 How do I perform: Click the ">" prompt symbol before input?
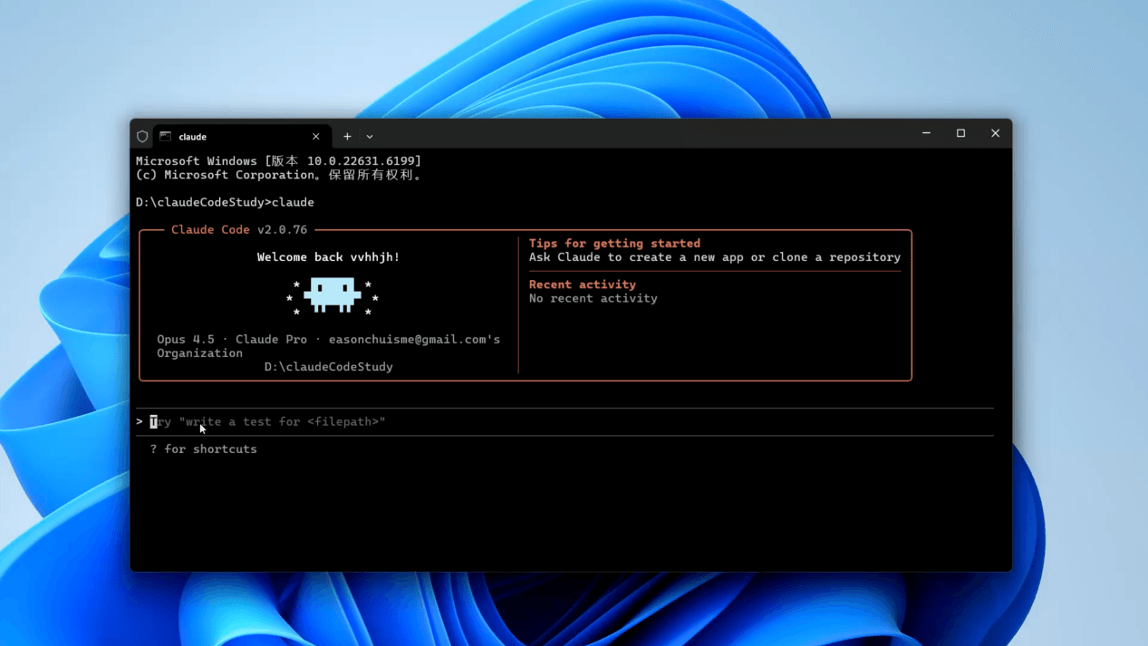click(x=140, y=422)
